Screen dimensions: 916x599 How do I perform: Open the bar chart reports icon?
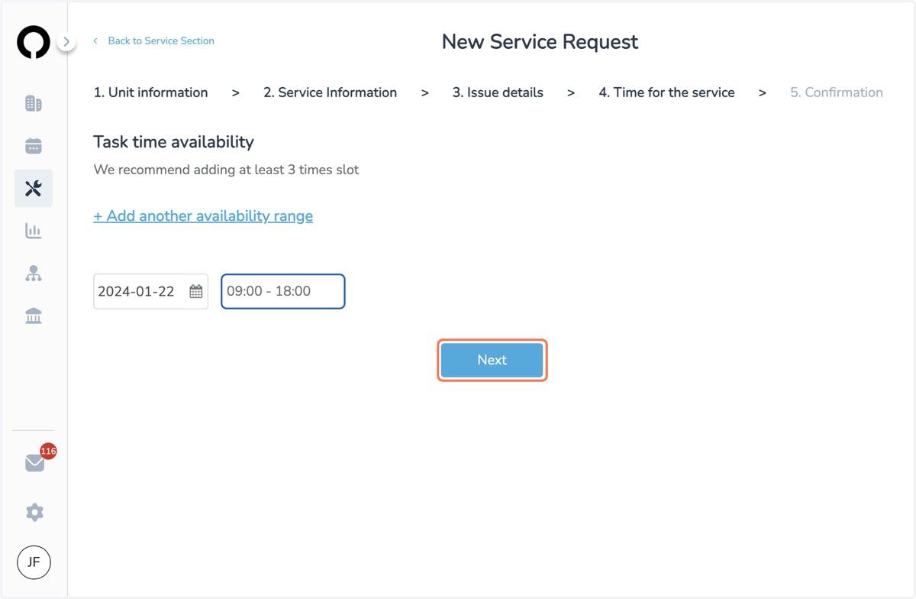pos(34,231)
